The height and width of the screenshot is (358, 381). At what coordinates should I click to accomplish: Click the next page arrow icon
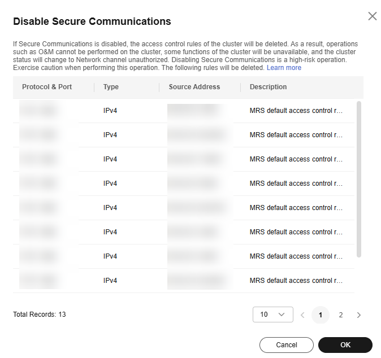[x=358, y=315]
